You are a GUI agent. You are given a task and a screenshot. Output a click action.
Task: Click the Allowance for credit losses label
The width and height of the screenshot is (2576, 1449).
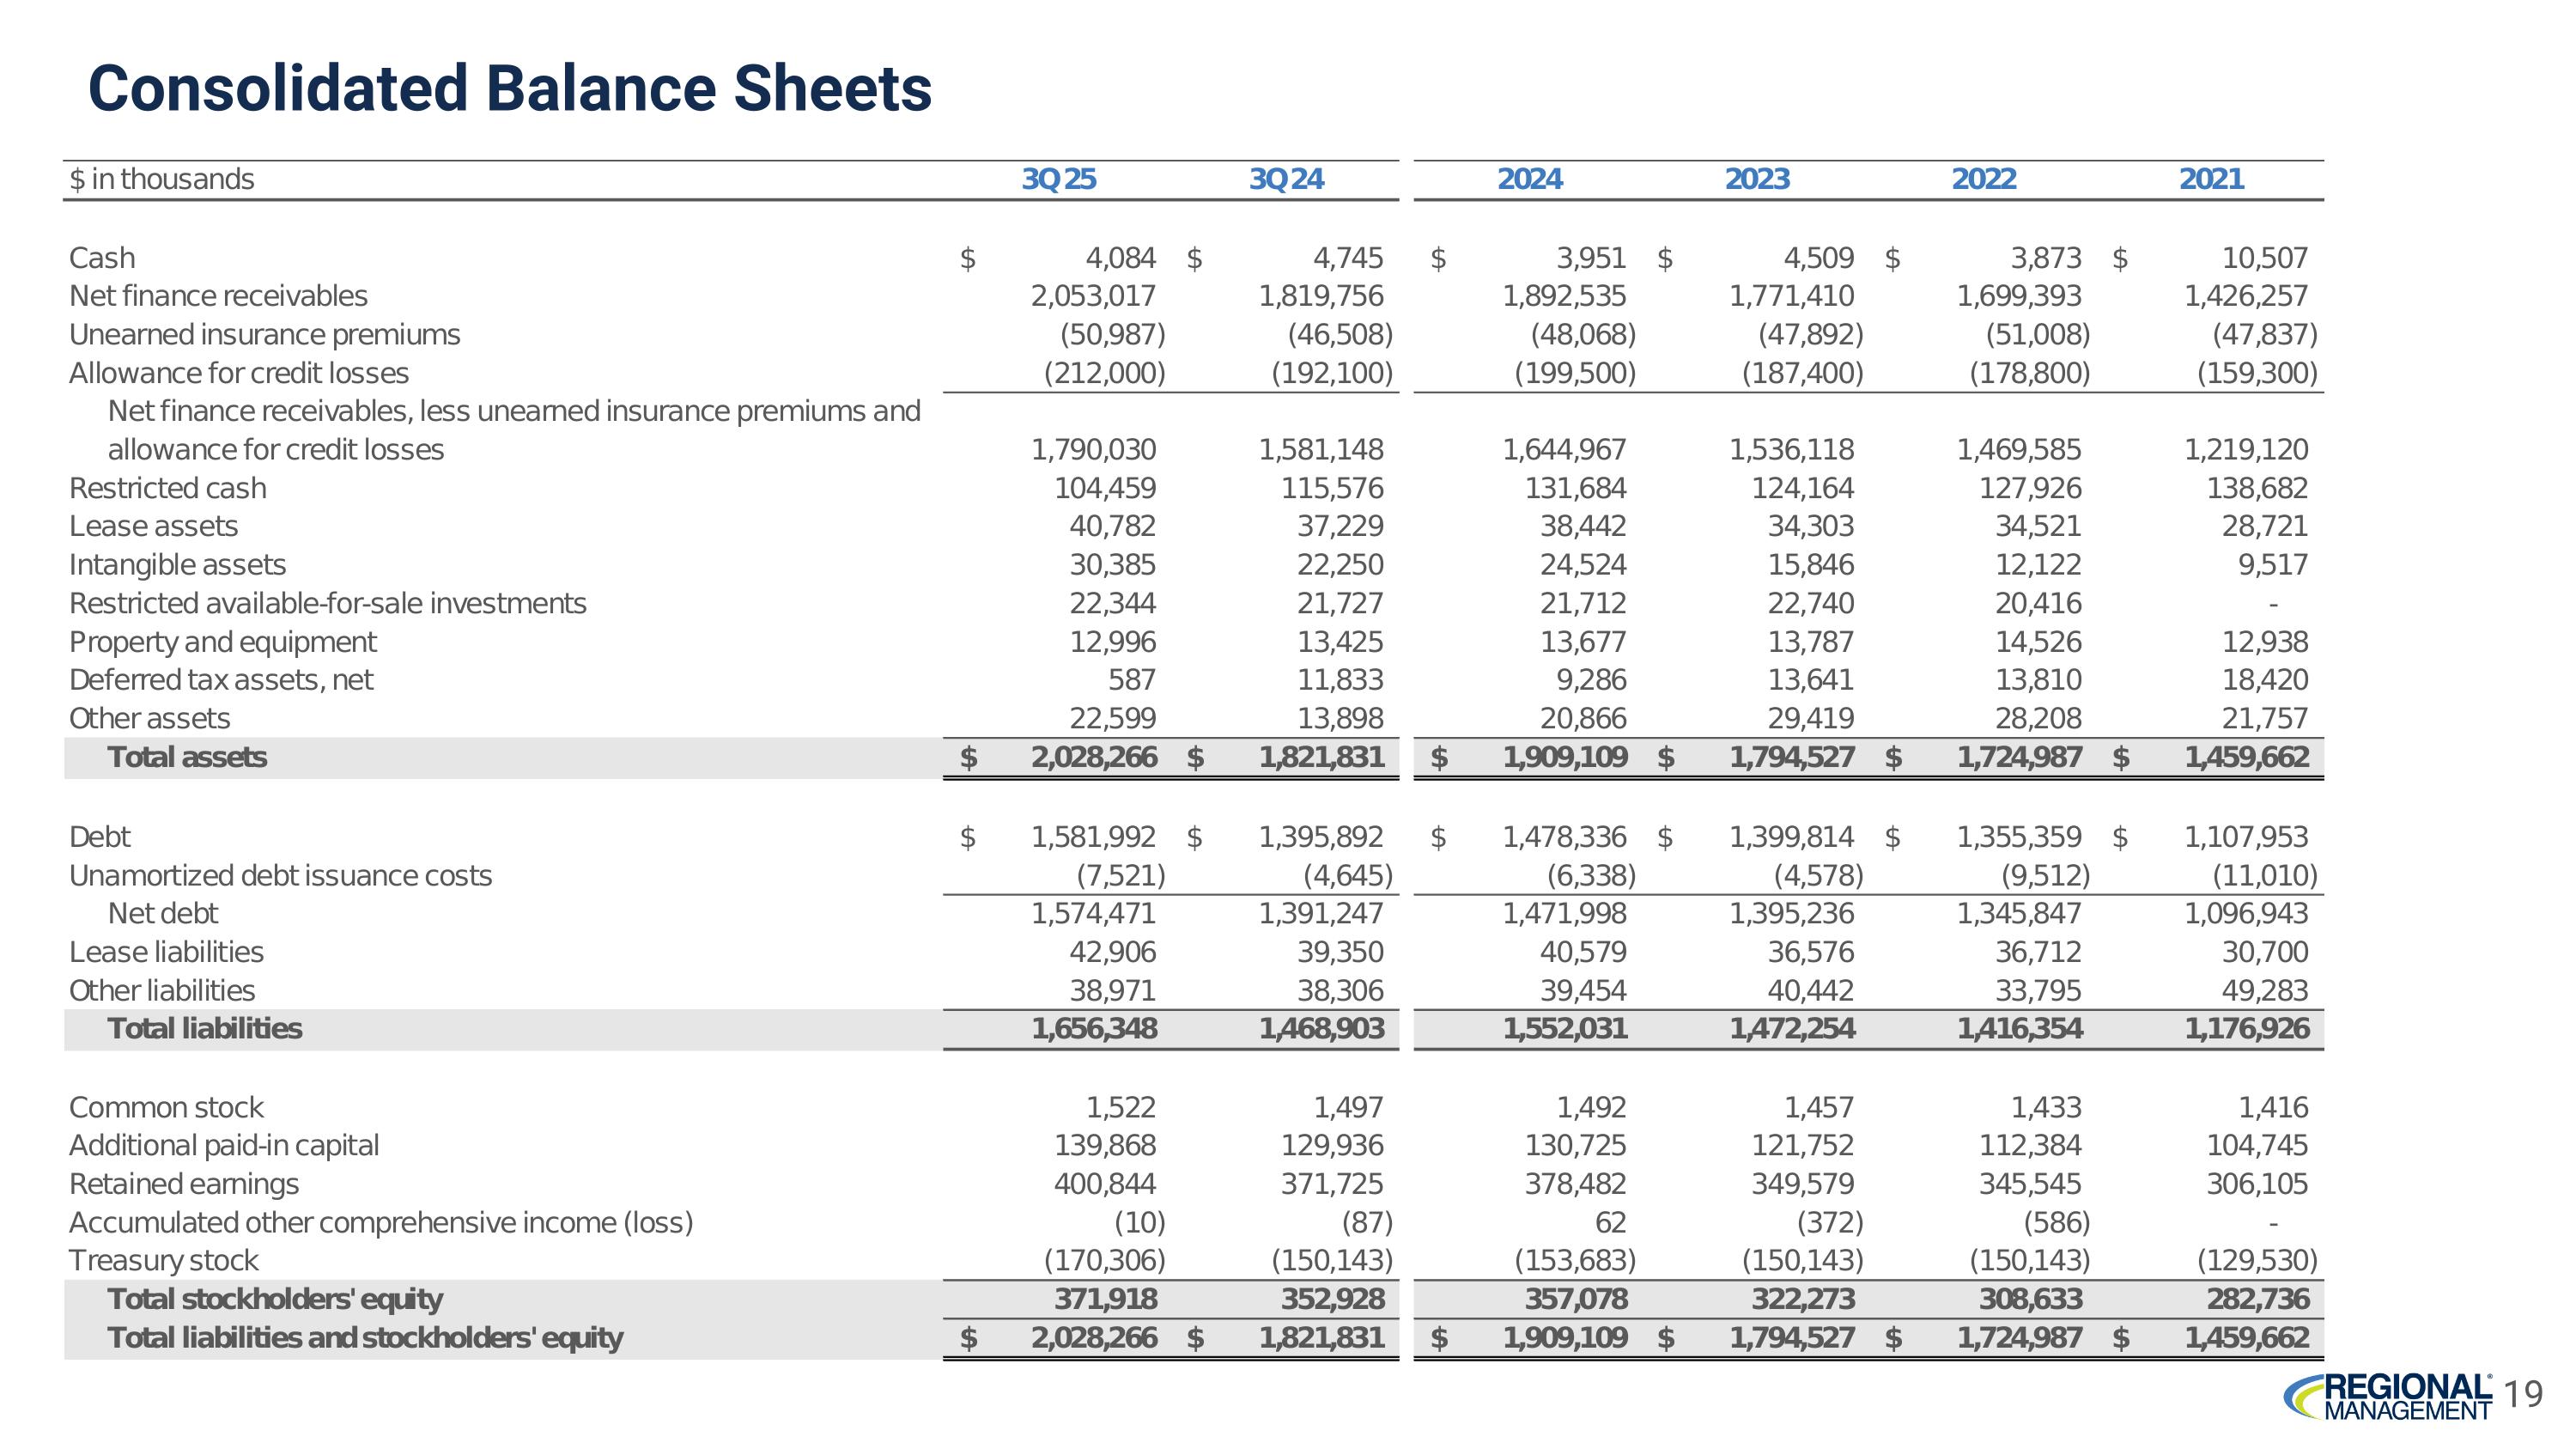tap(238, 373)
